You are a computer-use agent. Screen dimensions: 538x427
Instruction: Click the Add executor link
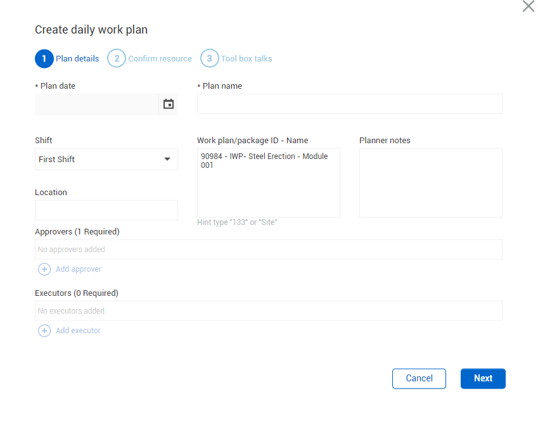point(78,331)
